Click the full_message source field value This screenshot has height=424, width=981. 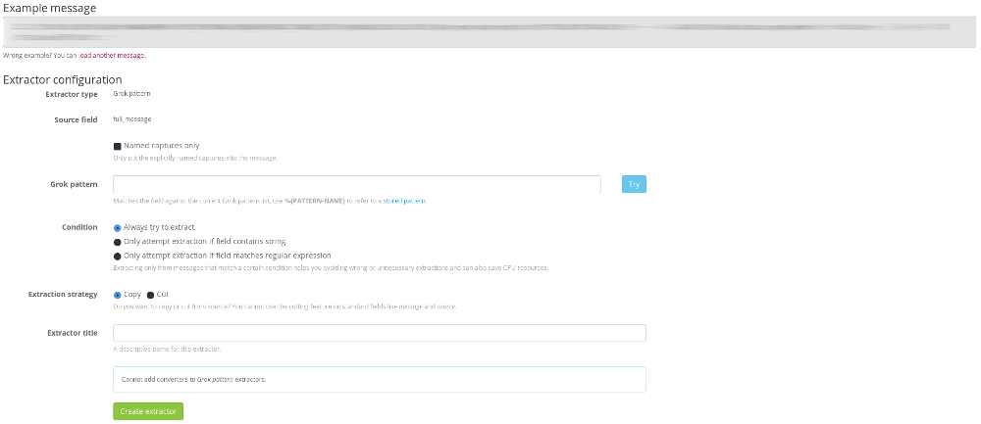[132, 119]
